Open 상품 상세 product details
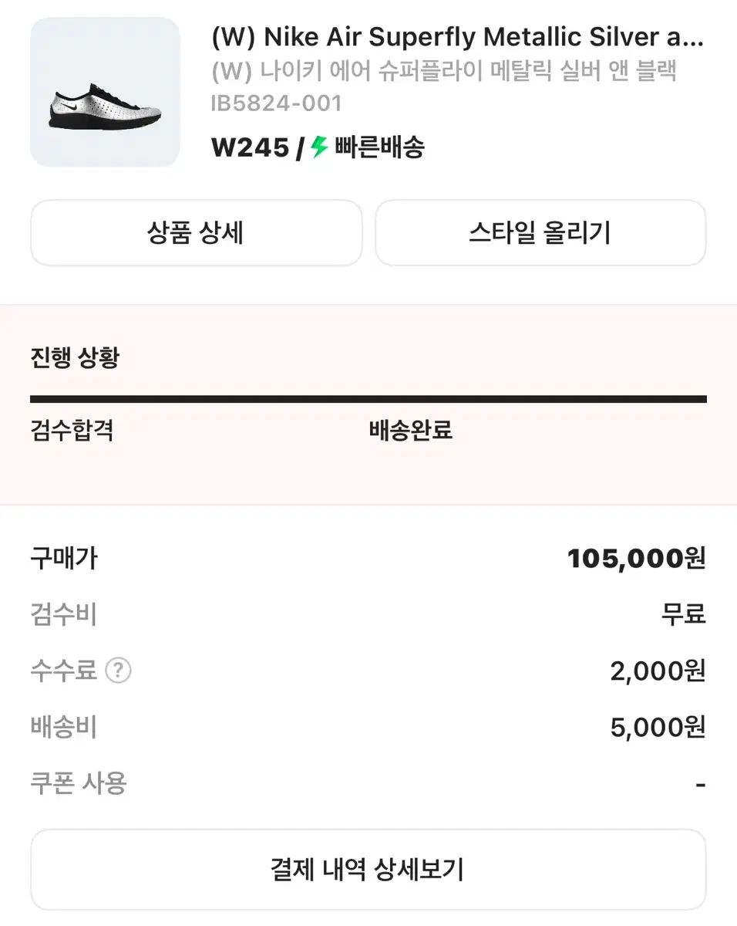Screen dimensions: 737x926 [x=196, y=233]
